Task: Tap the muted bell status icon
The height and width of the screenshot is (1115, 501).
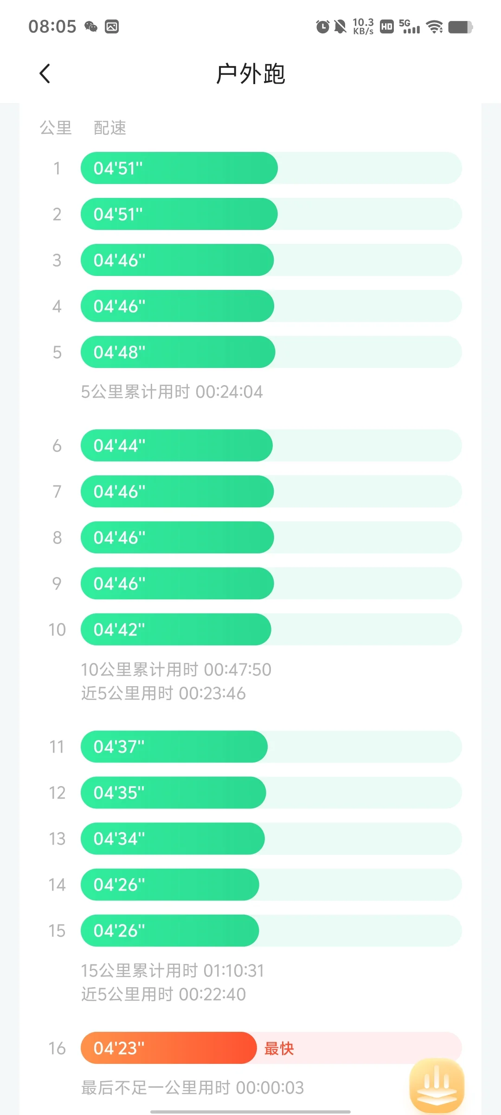Action: [340, 26]
